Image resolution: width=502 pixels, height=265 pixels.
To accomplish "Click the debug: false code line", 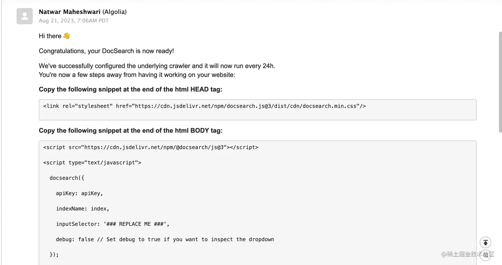I will (x=165, y=239).
